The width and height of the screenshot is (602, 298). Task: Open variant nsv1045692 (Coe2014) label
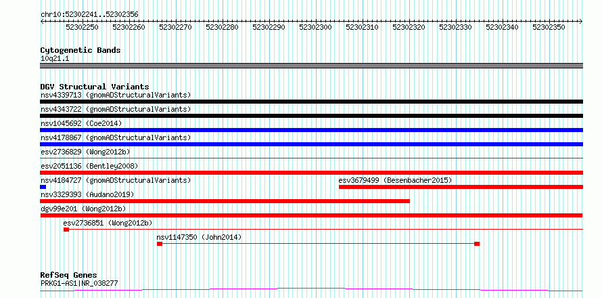coord(81,123)
